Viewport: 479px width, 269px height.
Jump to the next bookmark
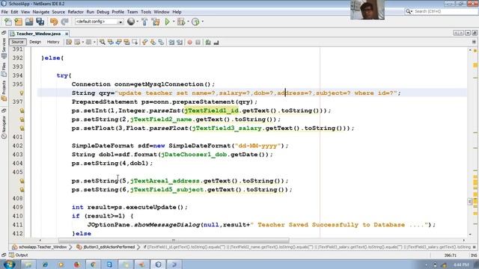(x=153, y=42)
